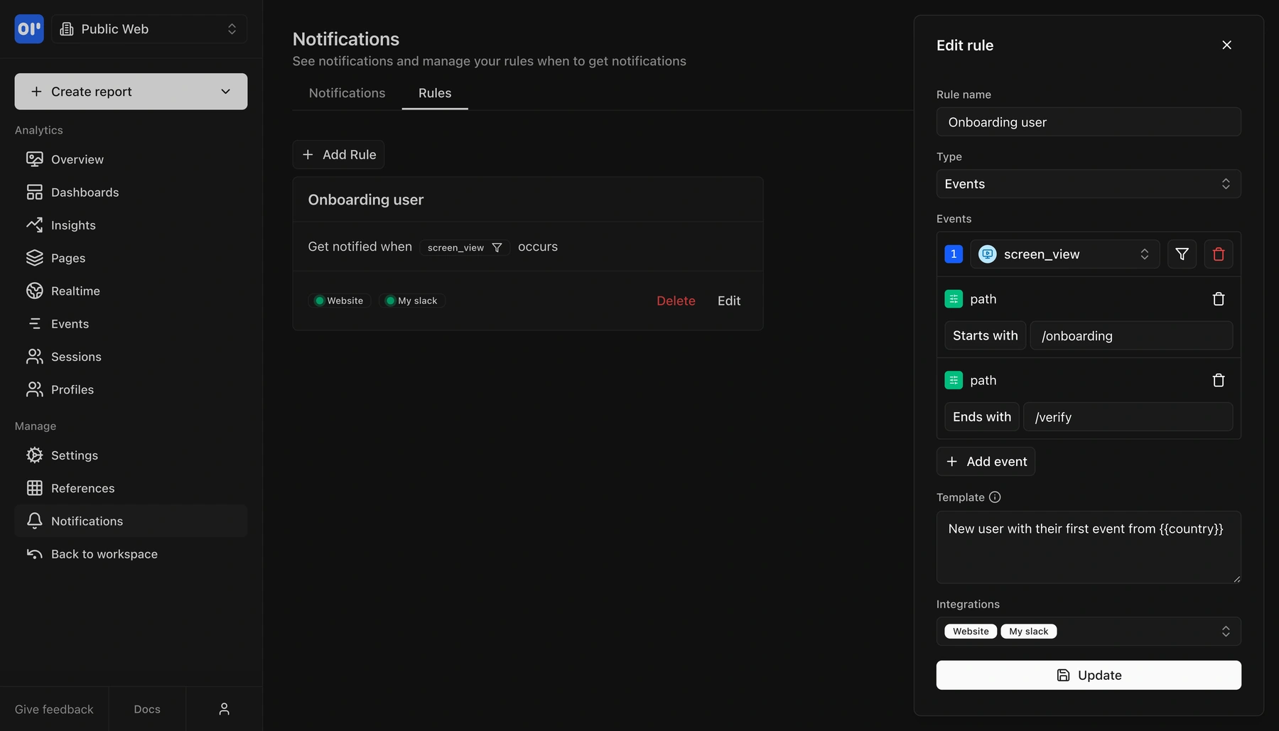Image resolution: width=1279 pixels, height=731 pixels.
Task: Switch to the Notifications tab
Action: coord(346,93)
